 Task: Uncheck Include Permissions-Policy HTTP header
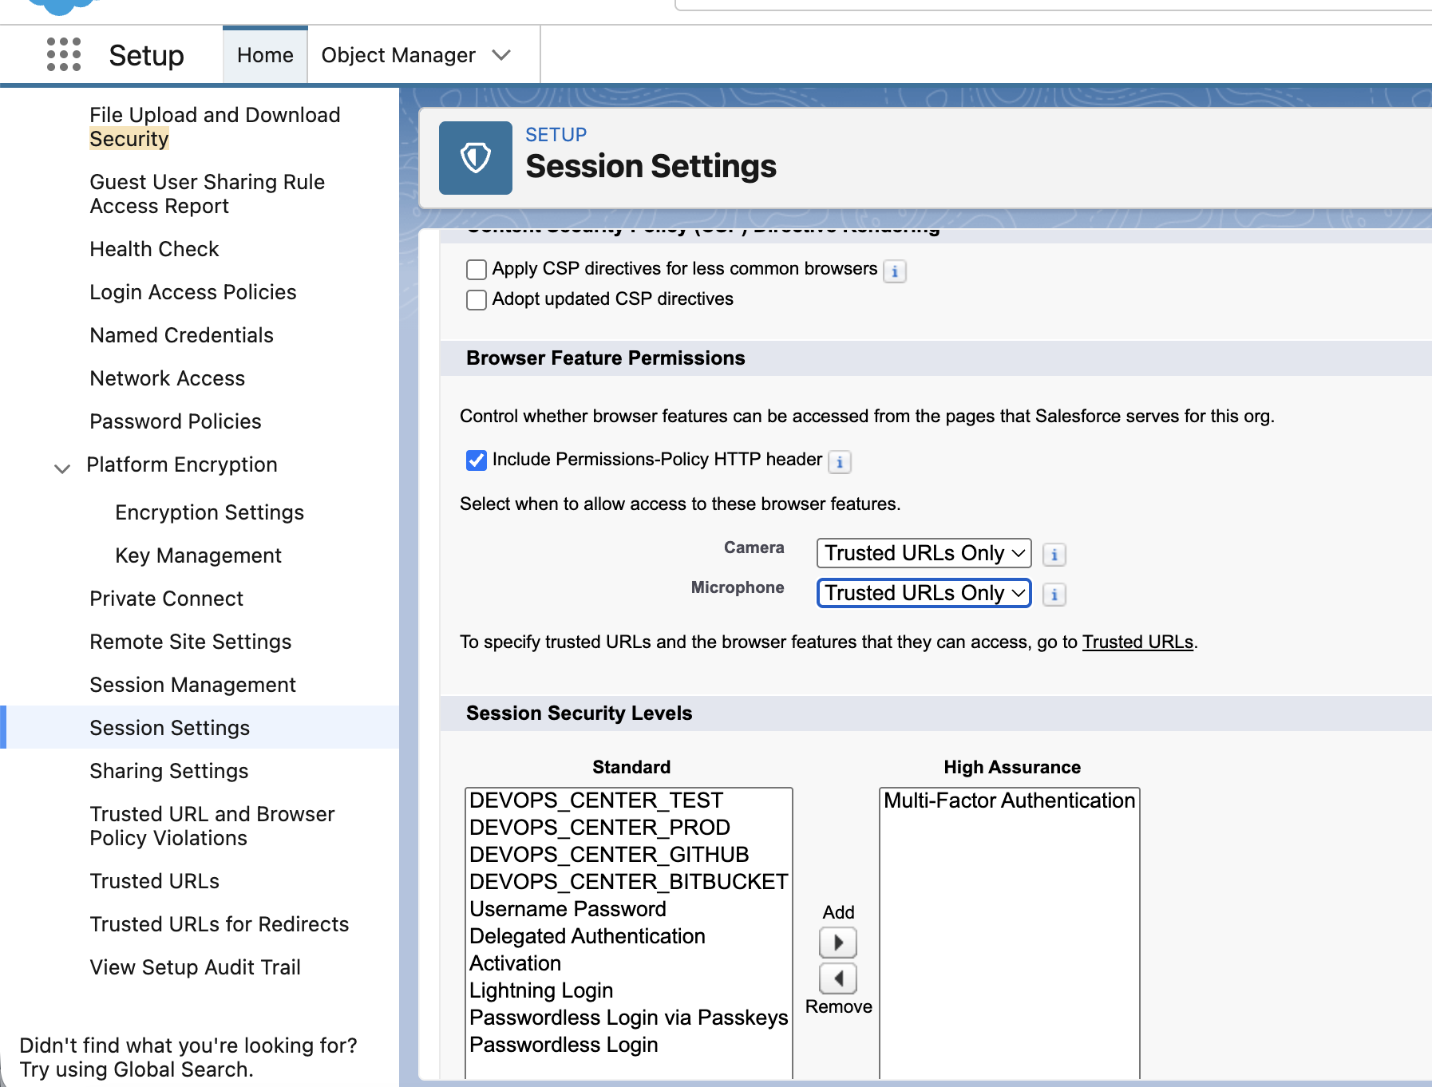pyautogui.click(x=477, y=460)
